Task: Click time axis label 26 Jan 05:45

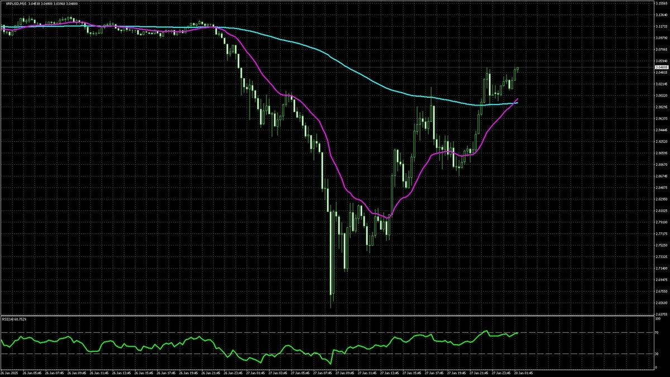Action: tap(32, 373)
